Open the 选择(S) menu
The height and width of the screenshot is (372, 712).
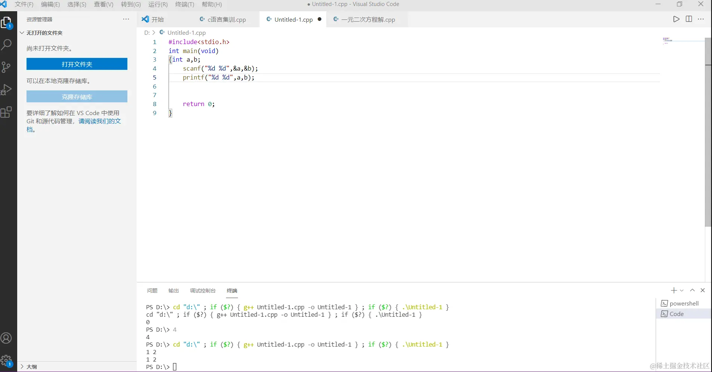pos(77,4)
